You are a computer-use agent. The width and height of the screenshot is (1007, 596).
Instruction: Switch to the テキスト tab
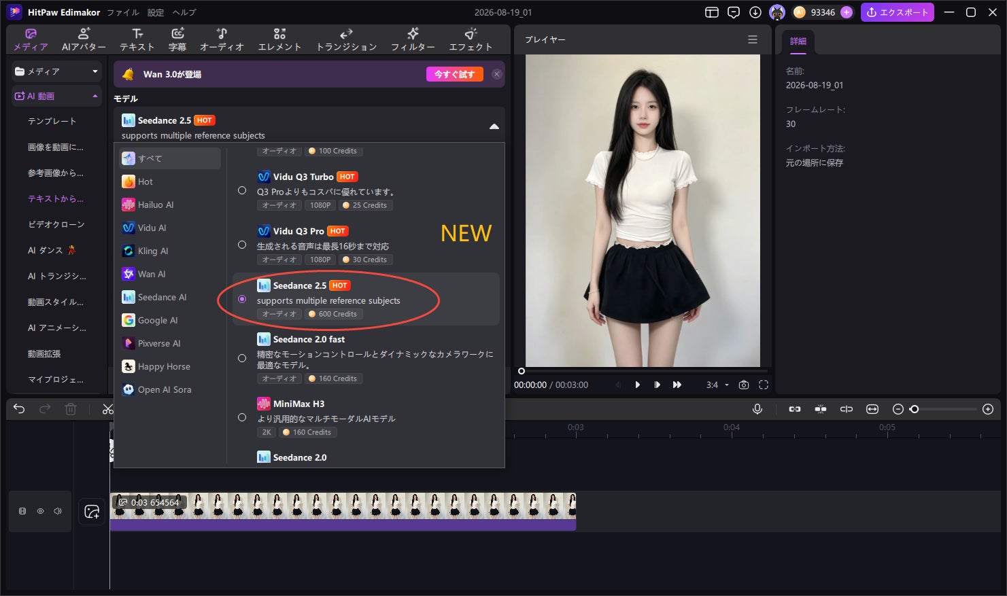137,39
